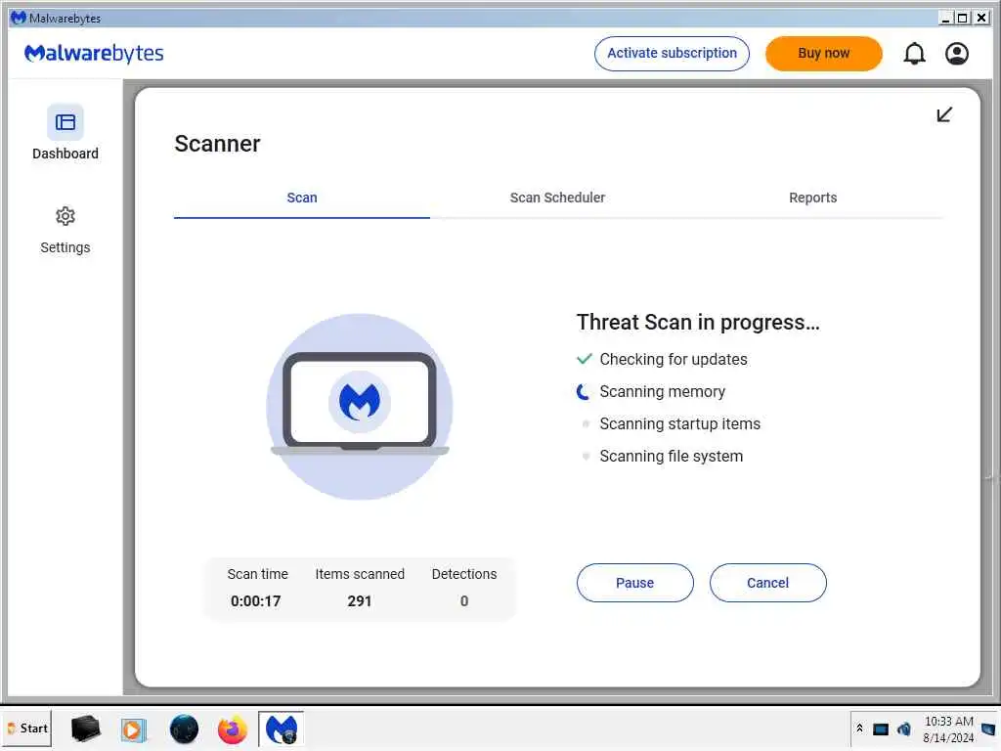The image size is (1001, 751).
Task: Cancel the threat scan
Action: coord(767,583)
